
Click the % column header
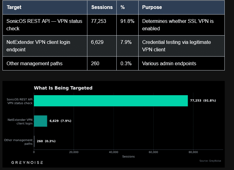tap(123, 7)
